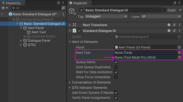Toggle Verify Panel Assignments checkbox

(116, 98)
